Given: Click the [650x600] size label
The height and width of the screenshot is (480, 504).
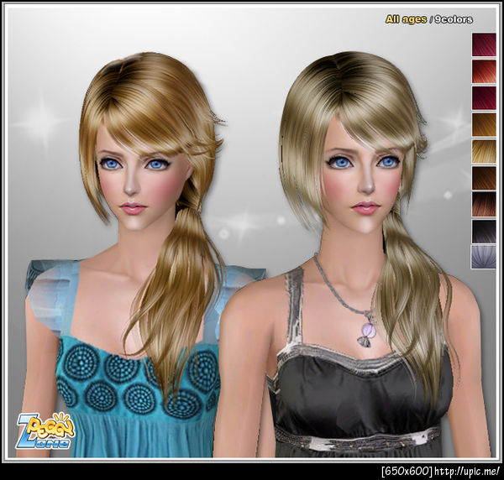Looking at the screenshot, I should pos(407,471).
